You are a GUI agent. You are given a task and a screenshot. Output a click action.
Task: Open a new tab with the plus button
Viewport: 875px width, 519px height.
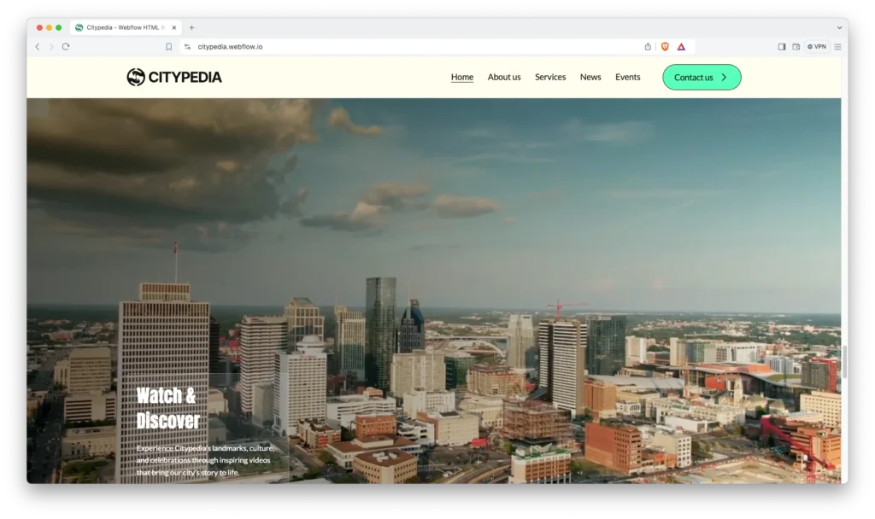tap(191, 27)
